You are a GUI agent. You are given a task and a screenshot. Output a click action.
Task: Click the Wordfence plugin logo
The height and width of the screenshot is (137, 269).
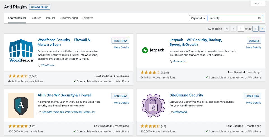click(x=21, y=51)
